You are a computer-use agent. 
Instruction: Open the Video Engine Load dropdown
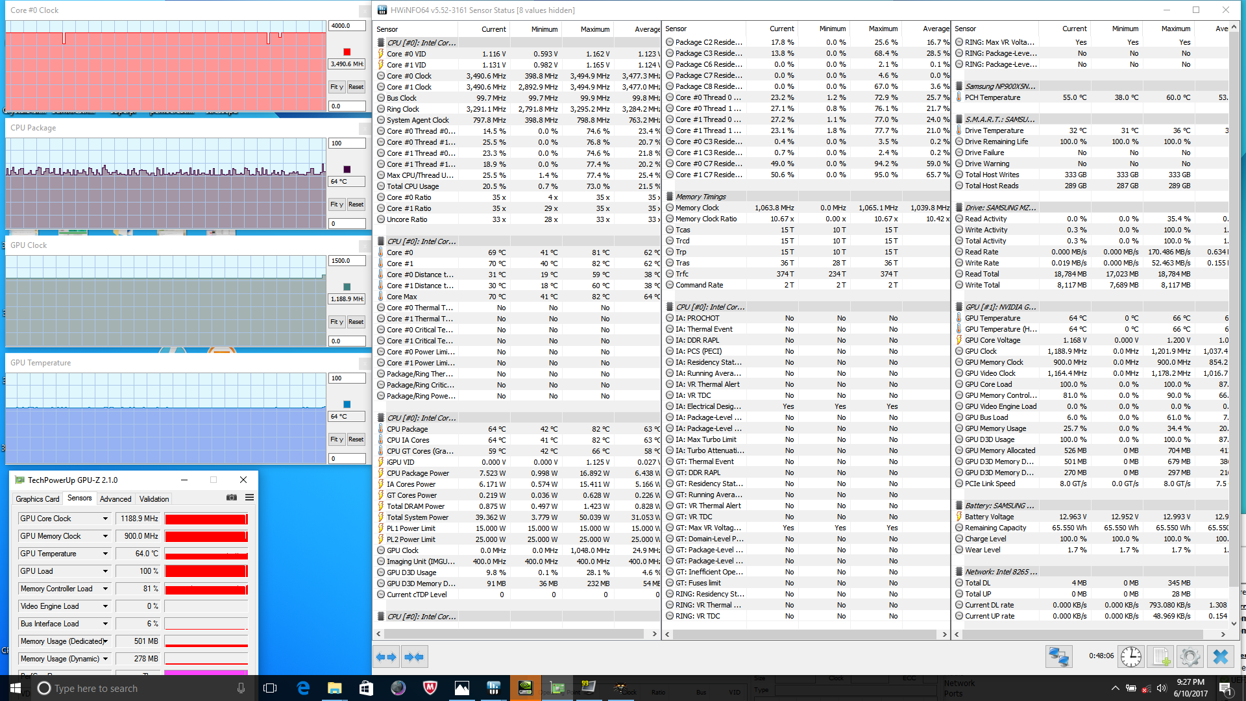tap(105, 606)
